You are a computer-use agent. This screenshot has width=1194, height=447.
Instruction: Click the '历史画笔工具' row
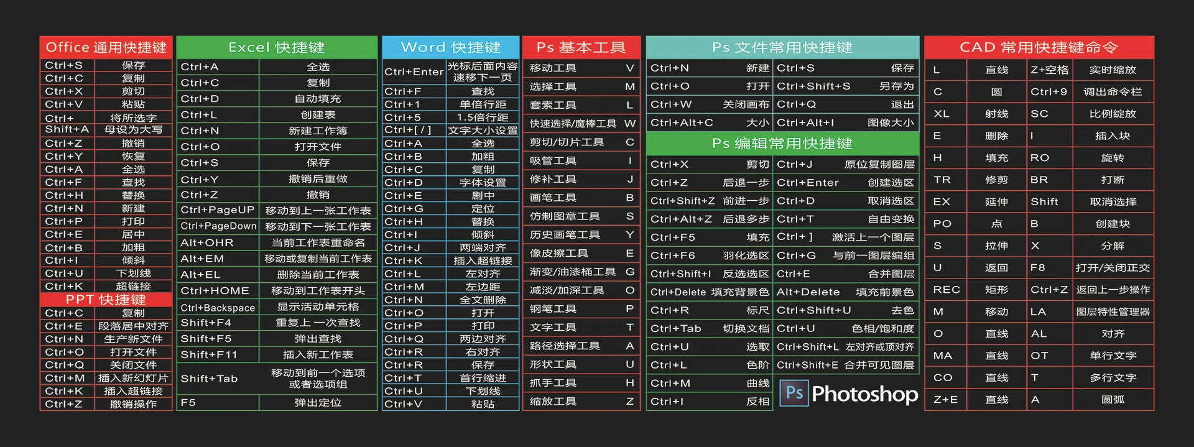[x=581, y=234]
